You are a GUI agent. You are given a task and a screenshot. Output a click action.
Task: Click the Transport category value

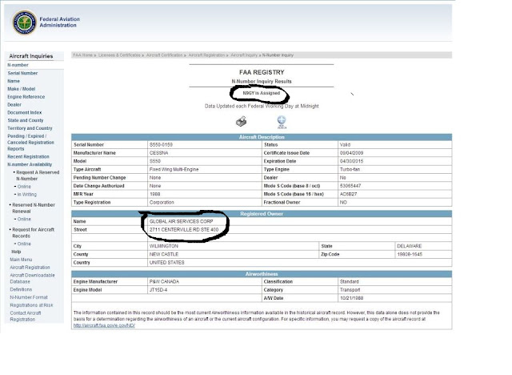point(350,290)
